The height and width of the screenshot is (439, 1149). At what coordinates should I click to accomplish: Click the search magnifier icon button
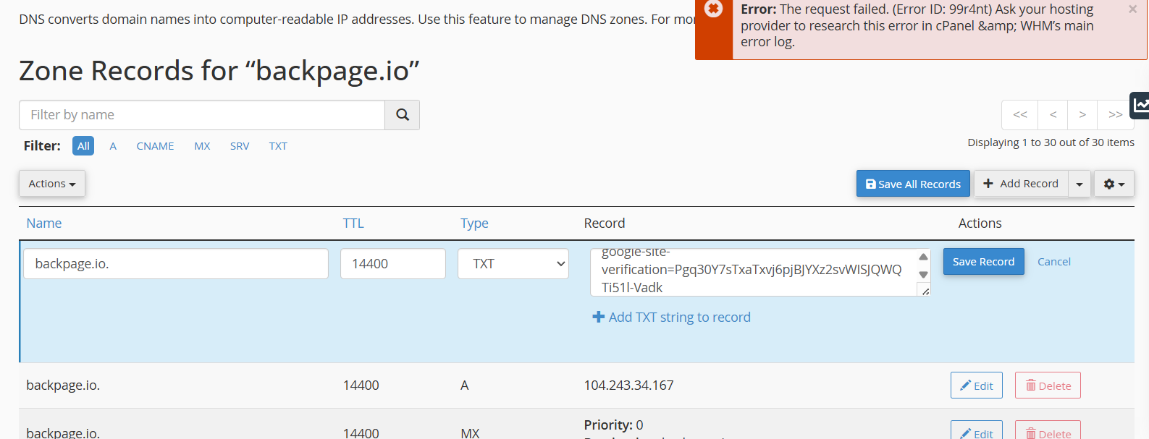[403, 115]
